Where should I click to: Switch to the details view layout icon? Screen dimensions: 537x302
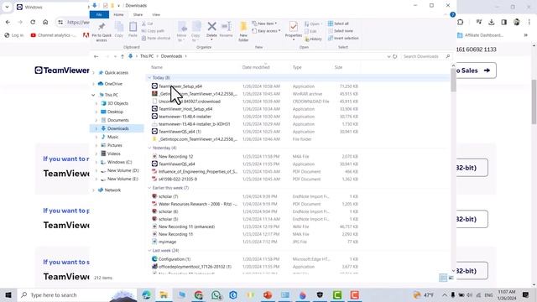pos(443,278)
